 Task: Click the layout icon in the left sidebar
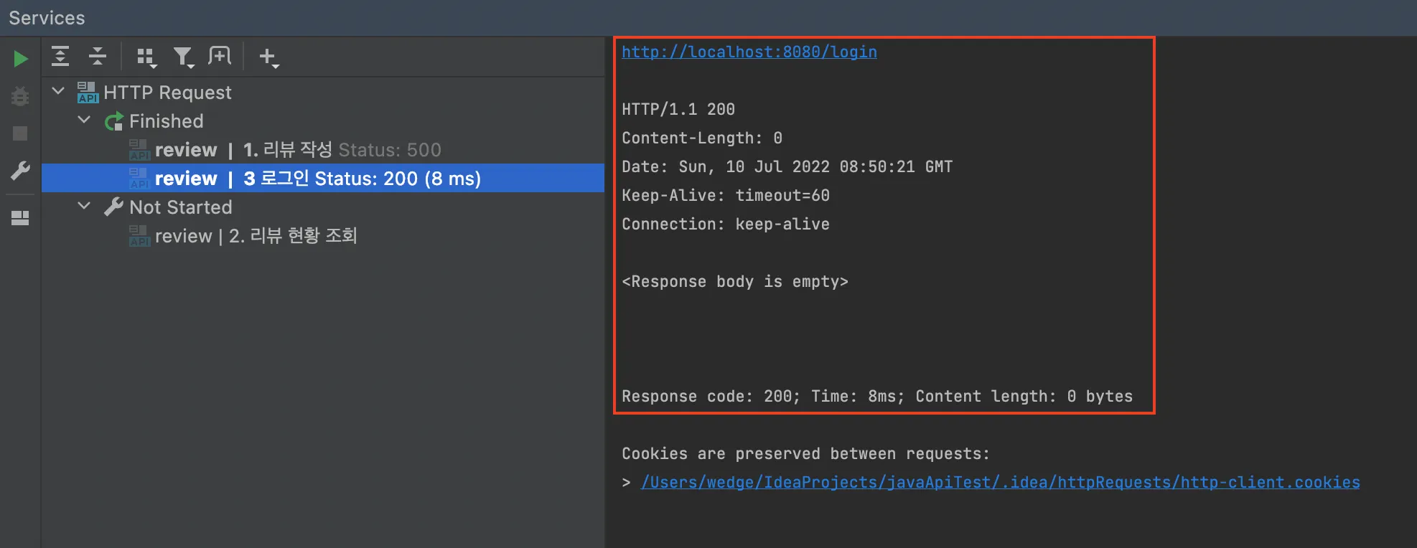(x=20, y=218)
